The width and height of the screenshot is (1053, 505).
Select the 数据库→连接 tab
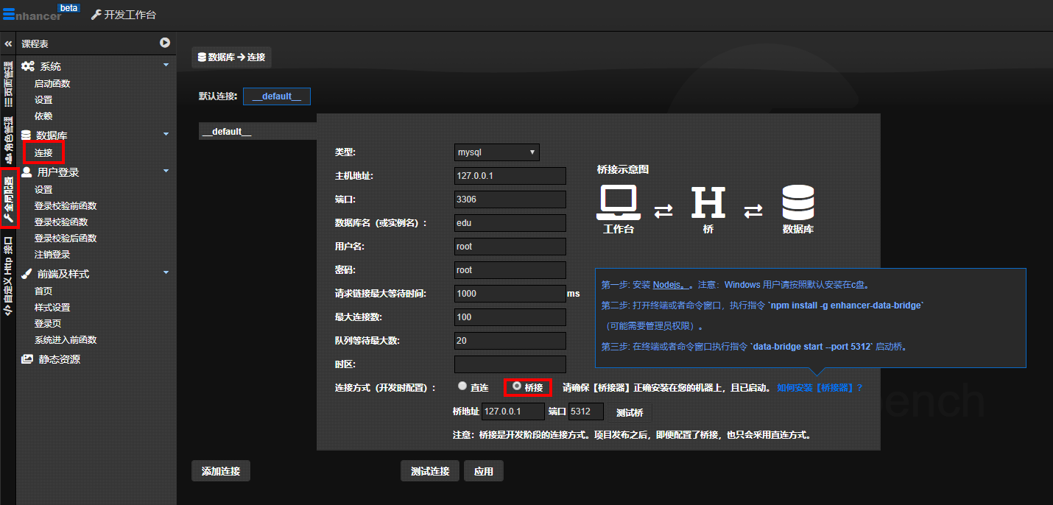pyautogui.click(x=232, y=57)
